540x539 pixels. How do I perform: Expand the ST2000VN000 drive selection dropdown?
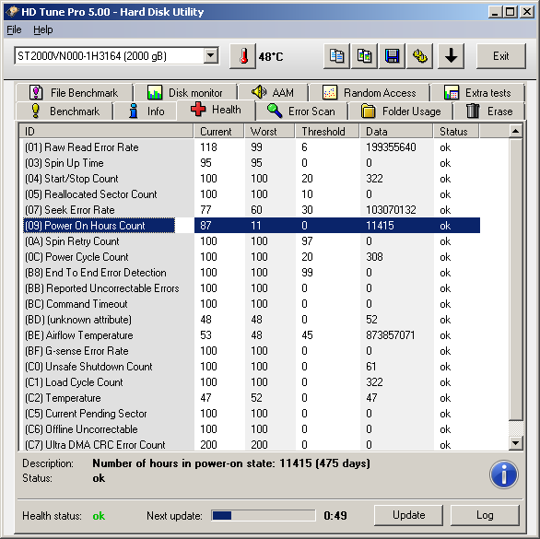(x=210, y=55)
